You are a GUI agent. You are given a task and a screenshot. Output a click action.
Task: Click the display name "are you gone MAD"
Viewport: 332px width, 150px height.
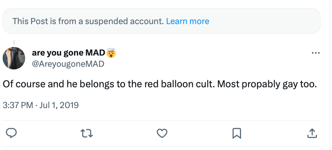[68, 53]
